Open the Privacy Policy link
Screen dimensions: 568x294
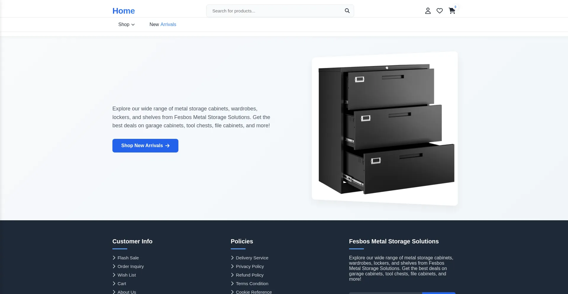[250, 266]
